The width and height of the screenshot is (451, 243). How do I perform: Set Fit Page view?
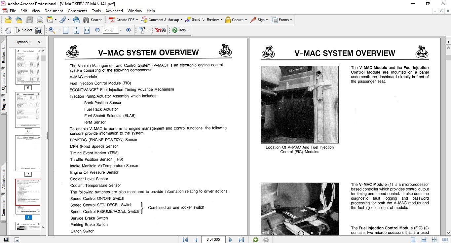coord(76,30)
